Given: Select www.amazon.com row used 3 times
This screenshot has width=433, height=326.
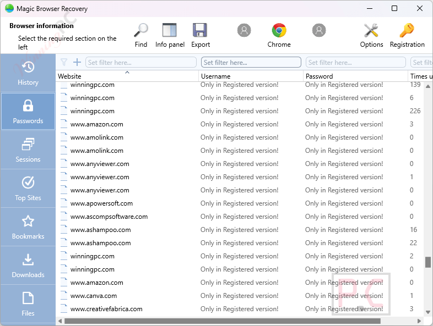Looking at the screenshot, I should coord(240,124).
